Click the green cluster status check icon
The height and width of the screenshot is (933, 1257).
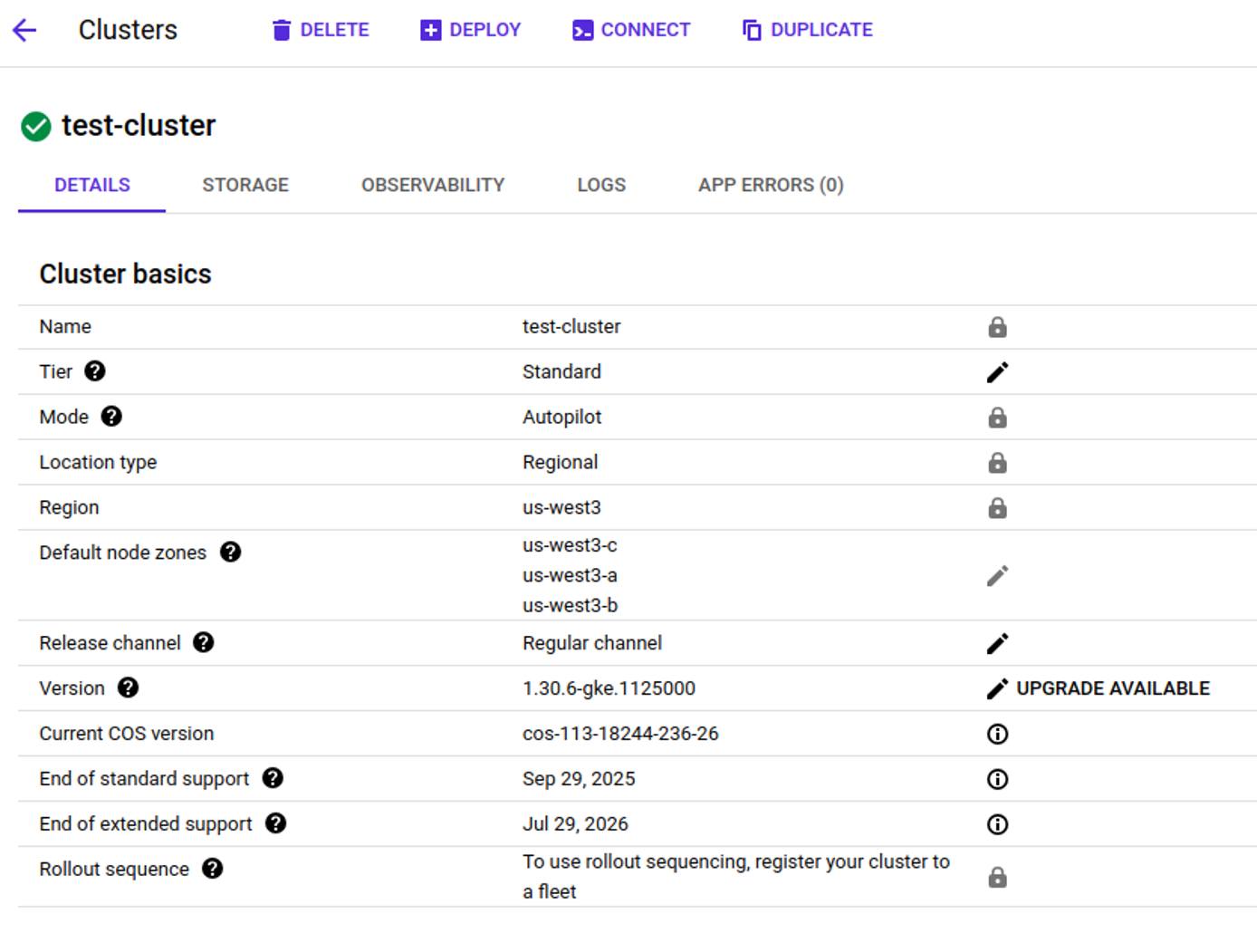(35, 125)
